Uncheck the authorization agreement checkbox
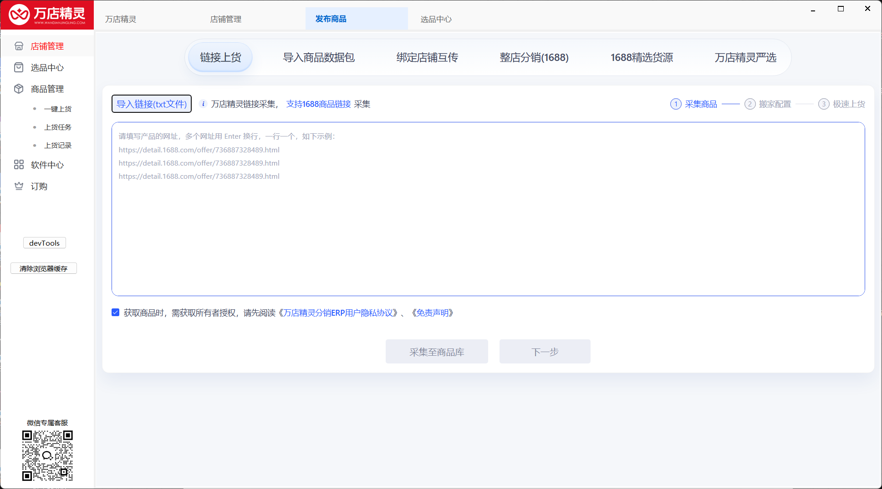The image size is (882, 489). tap(115, 313)
